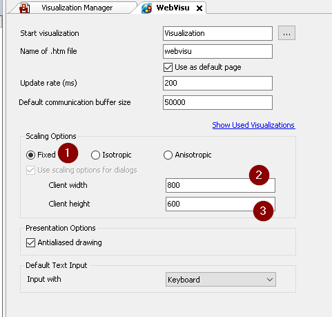Toggle the Use as default page checkbox

point(168,68)
